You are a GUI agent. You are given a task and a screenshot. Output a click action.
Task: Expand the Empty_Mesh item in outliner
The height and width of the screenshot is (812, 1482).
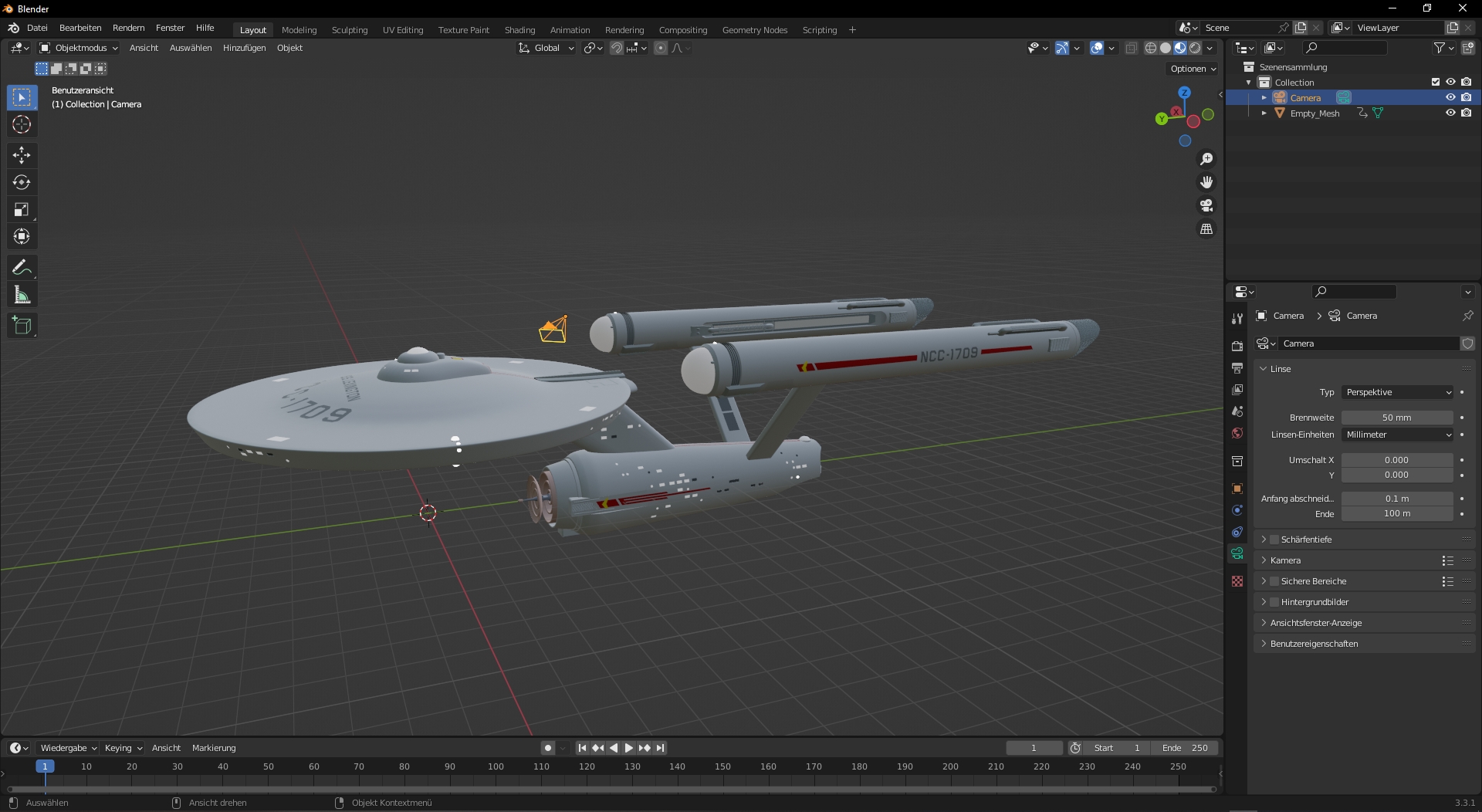coord(1264,113)
